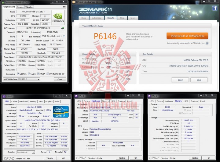The height and width of the screenshot is (162, 220).
Task: Switch to the Validation tab in GPU-Z
Action: point(29,7)
